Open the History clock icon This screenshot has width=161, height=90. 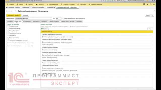point(151,4)
